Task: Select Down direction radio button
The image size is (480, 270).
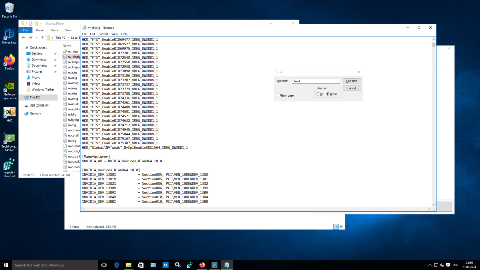Action: click(x=328, y=94)
